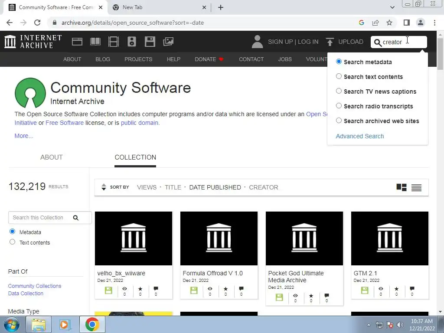
Task: Open the Chrome three-dot menu
Action: 434,23
